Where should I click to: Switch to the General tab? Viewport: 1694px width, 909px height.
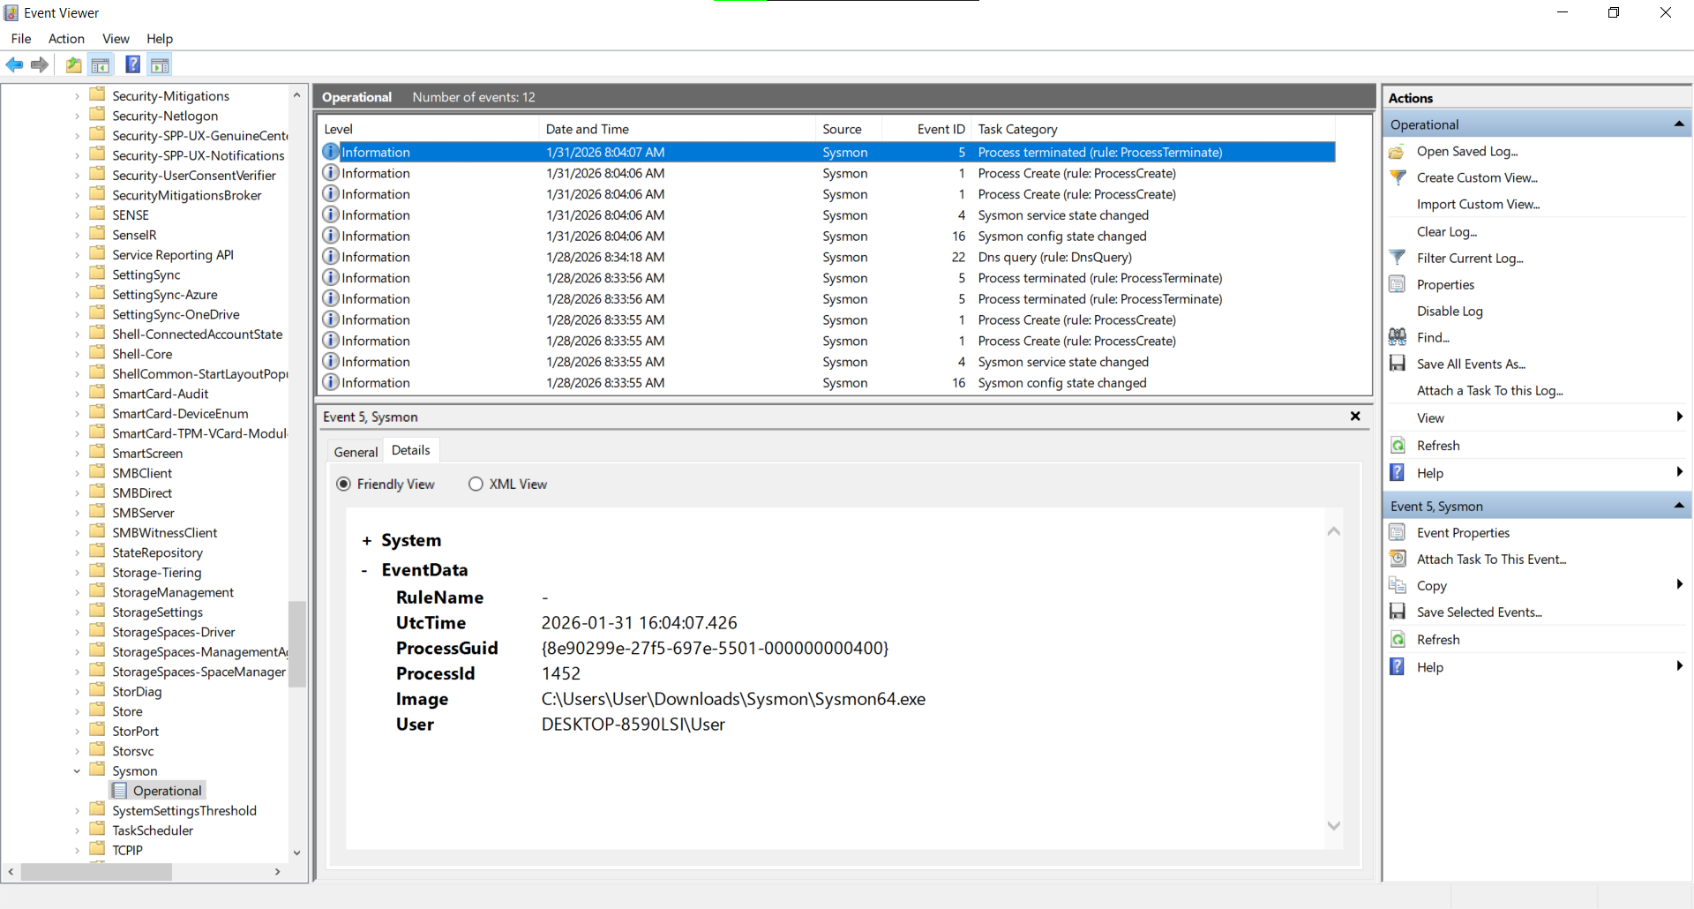pyautogui.click(x=356, y=451)
